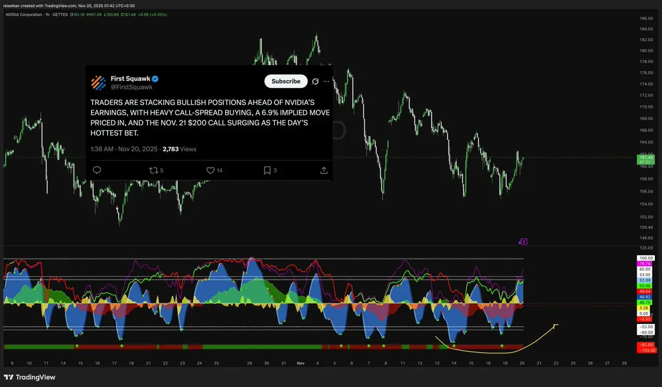
Task: Click the share upload icon on tweet
Action: point(324,171)
